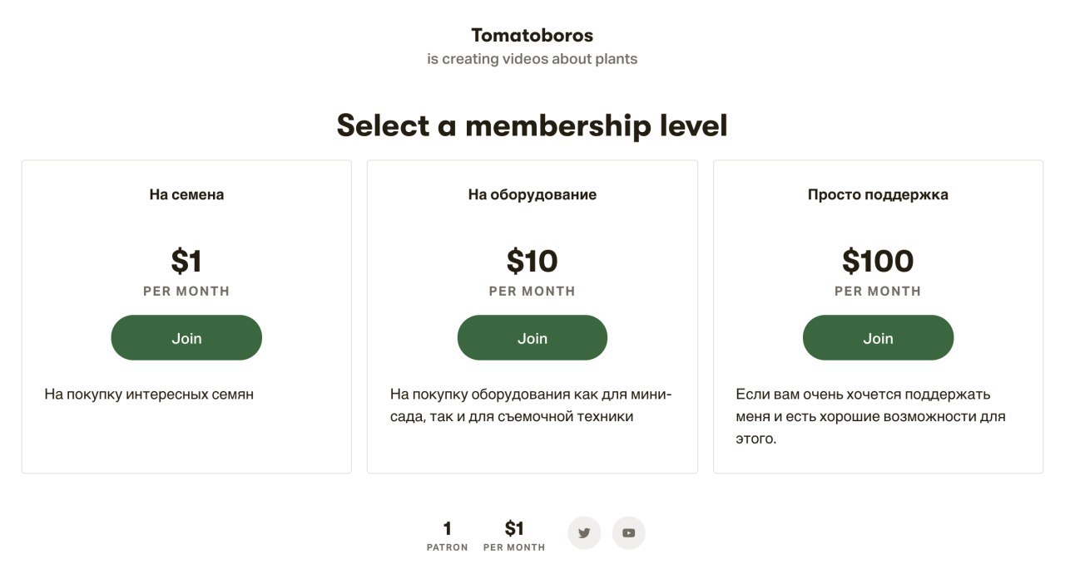Join the $100 Просто поддержка tier
Screen dimensions: 1065x569
(x=878, y=338)
